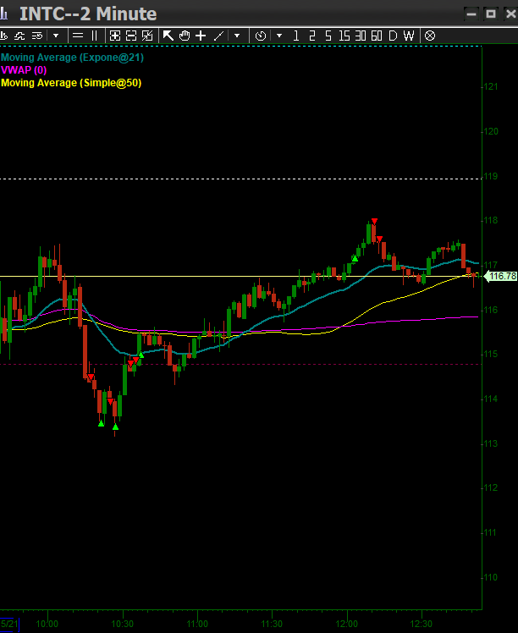Click the studies list icon in toolbar
Viewport: 518px width, 633px height.
point(37,36)
